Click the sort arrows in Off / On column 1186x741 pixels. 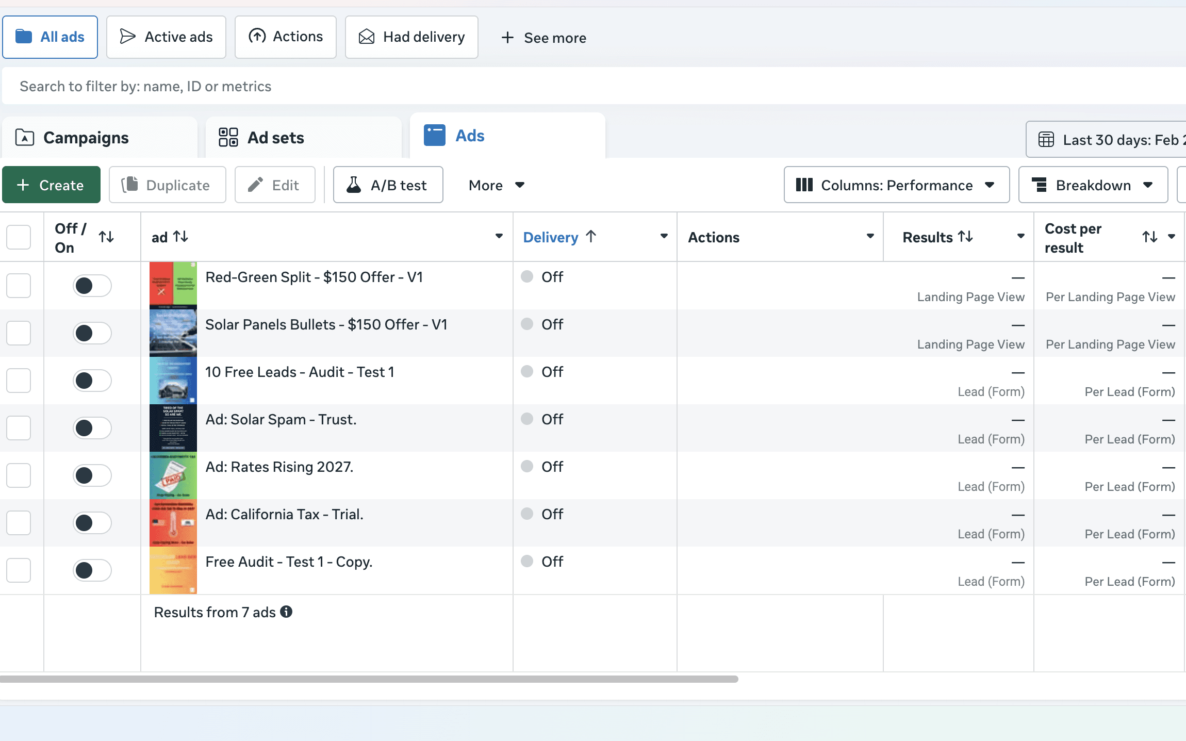pyautogui.click(x=106, y=237)
